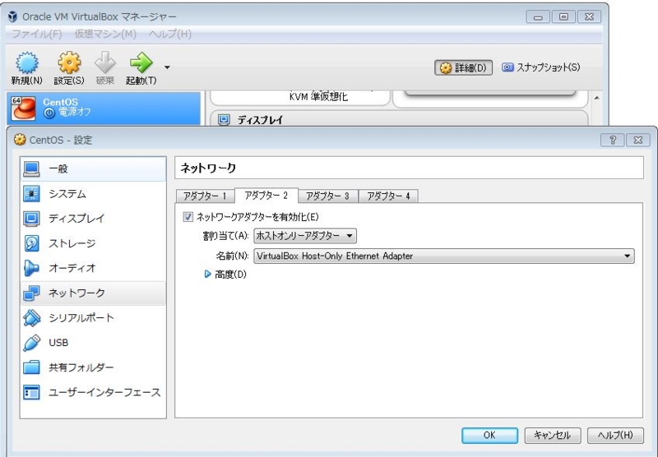The image size is (658, 457).
Task: Switch to アダプター 4 tab
Action: point(388,196)
